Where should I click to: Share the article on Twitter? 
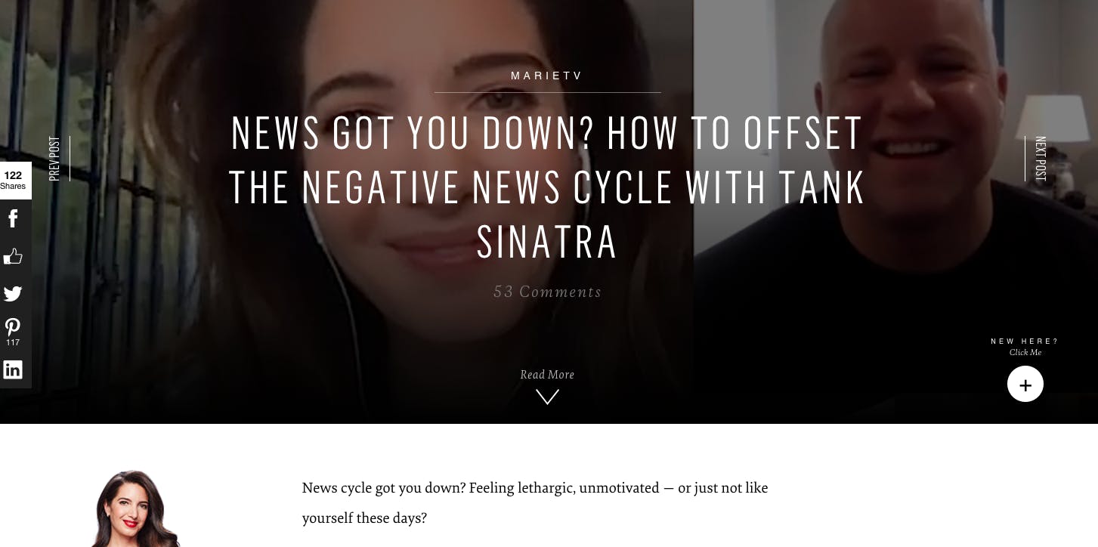tap(13, 294)
